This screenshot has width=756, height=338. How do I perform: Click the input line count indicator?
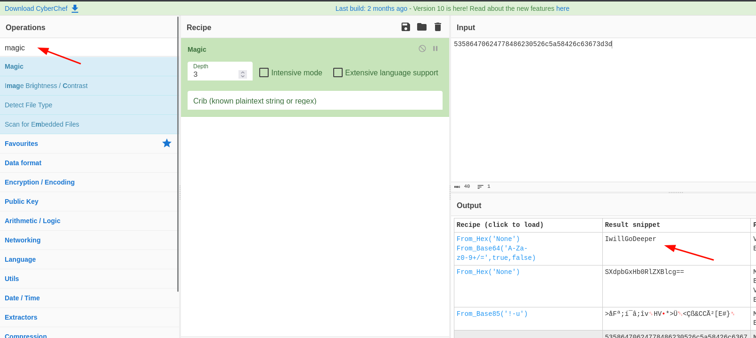484,186
